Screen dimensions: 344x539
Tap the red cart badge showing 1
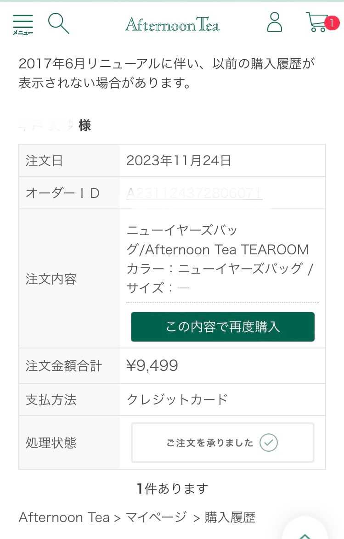(332, 22)
